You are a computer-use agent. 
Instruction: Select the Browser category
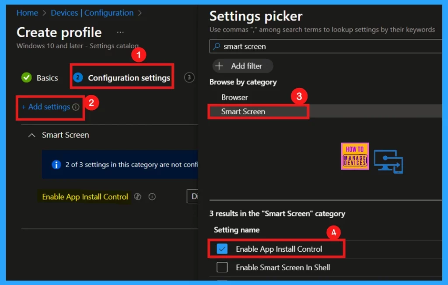[x=234, y=97]
